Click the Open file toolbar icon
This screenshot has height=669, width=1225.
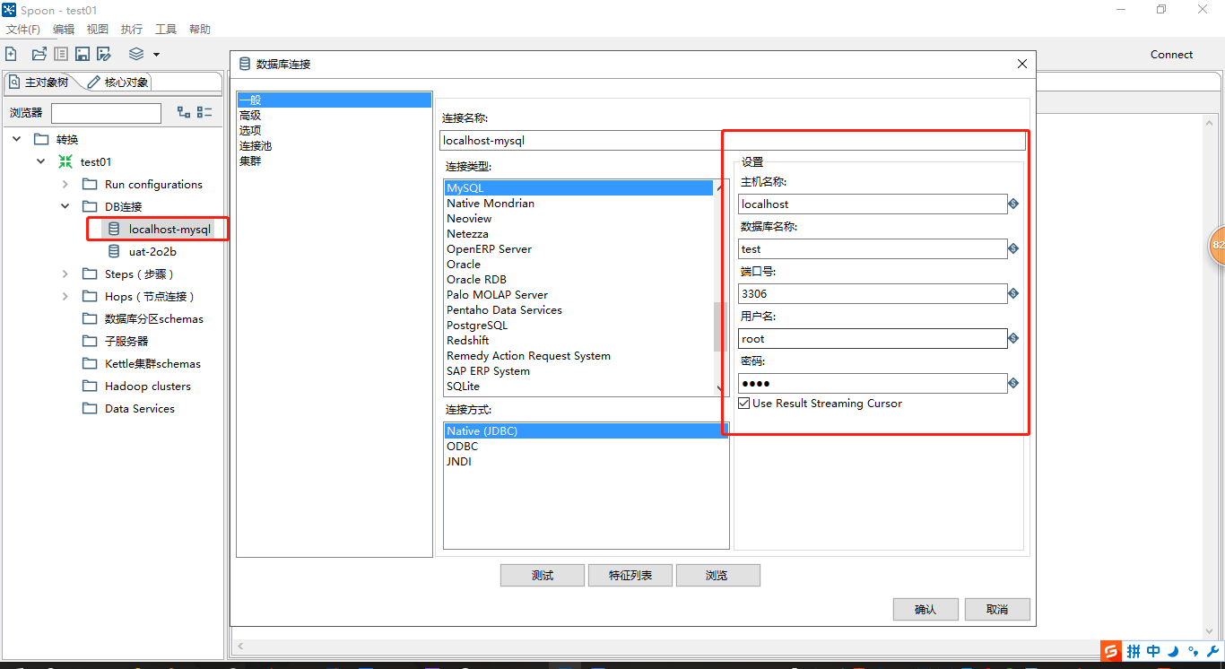[x=39, y=54]
